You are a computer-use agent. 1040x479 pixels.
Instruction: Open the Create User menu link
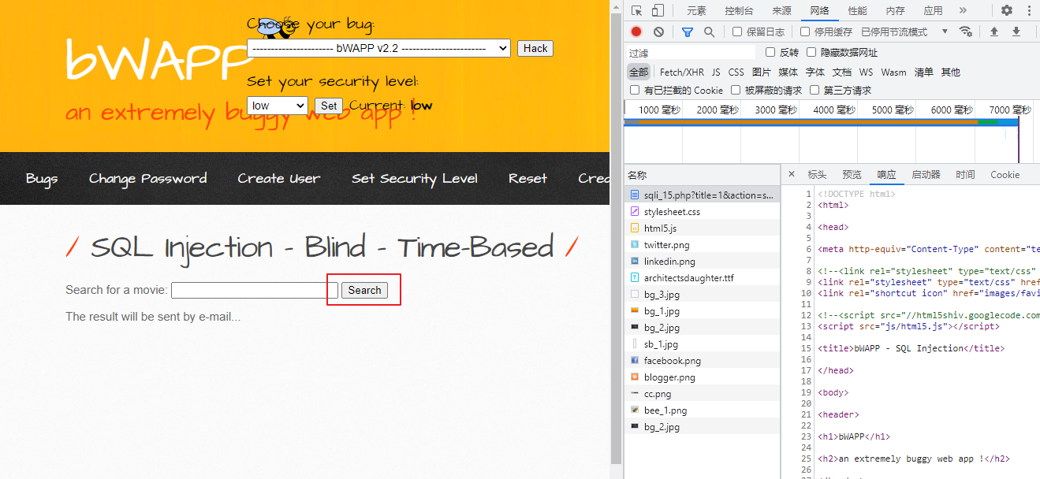tap(279, 178)
